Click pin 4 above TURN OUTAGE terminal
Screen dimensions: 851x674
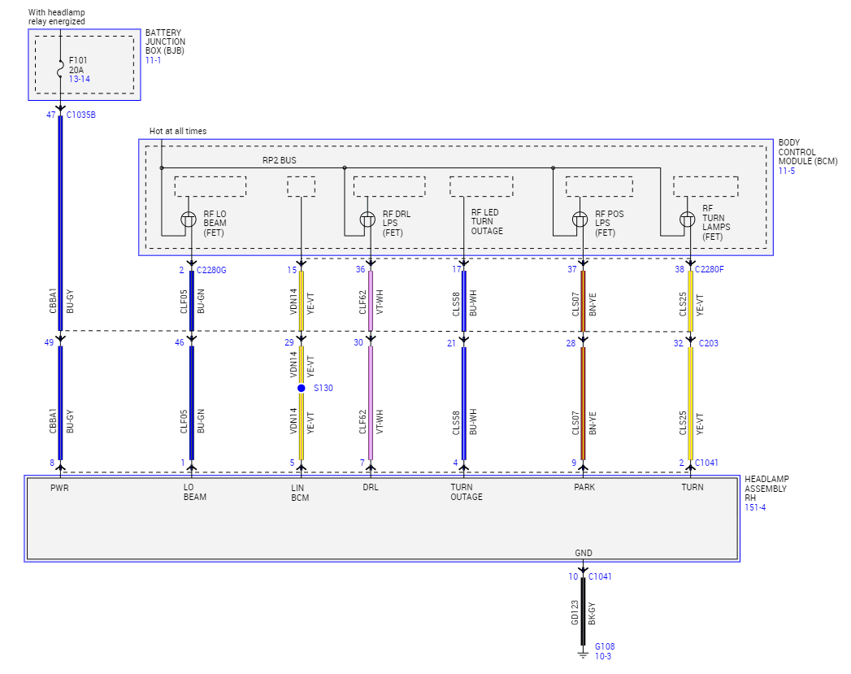click(455, 463)
